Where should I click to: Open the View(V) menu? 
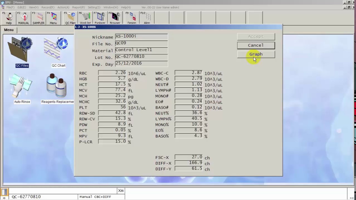[34, 7]
